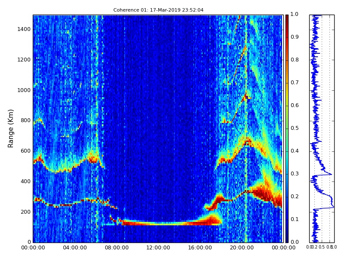Click the colorbar's 1.0 tick label

295,14
